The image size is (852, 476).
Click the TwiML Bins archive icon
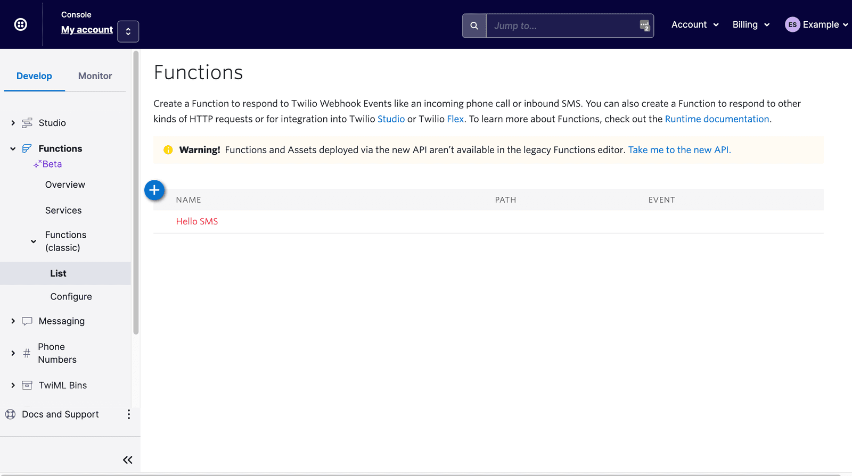click(27, 385)
